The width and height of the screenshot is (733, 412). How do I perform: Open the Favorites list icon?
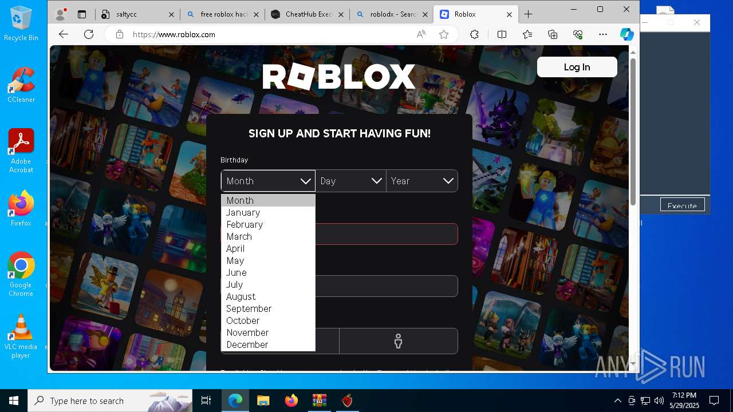click(527, 34)
